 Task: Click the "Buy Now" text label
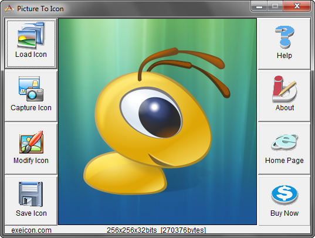click(284, 213)
